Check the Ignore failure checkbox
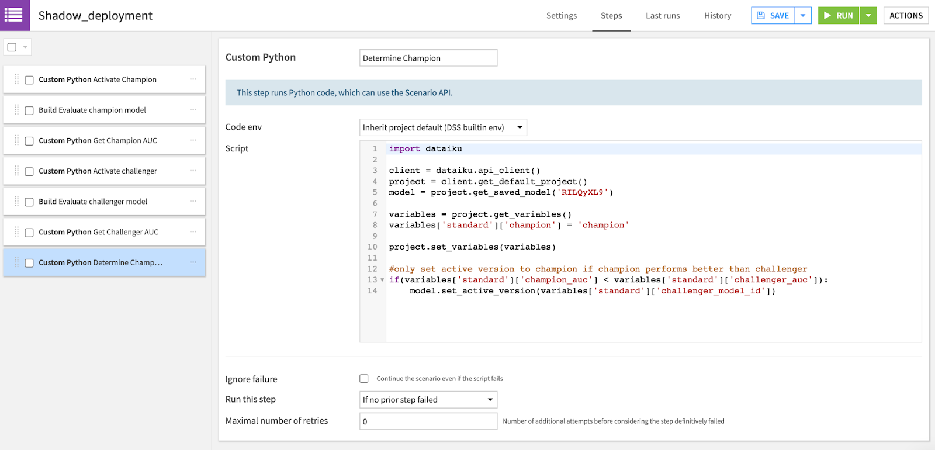 click(364, 379)
